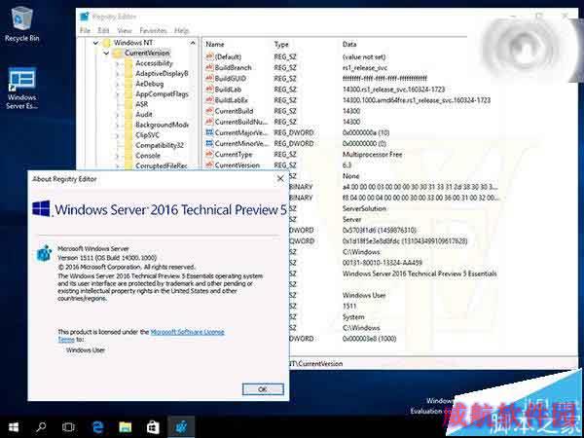Collapse the CurrentVersion tree node
Viewport: 584px width, 438px height.
coord(106,54)
